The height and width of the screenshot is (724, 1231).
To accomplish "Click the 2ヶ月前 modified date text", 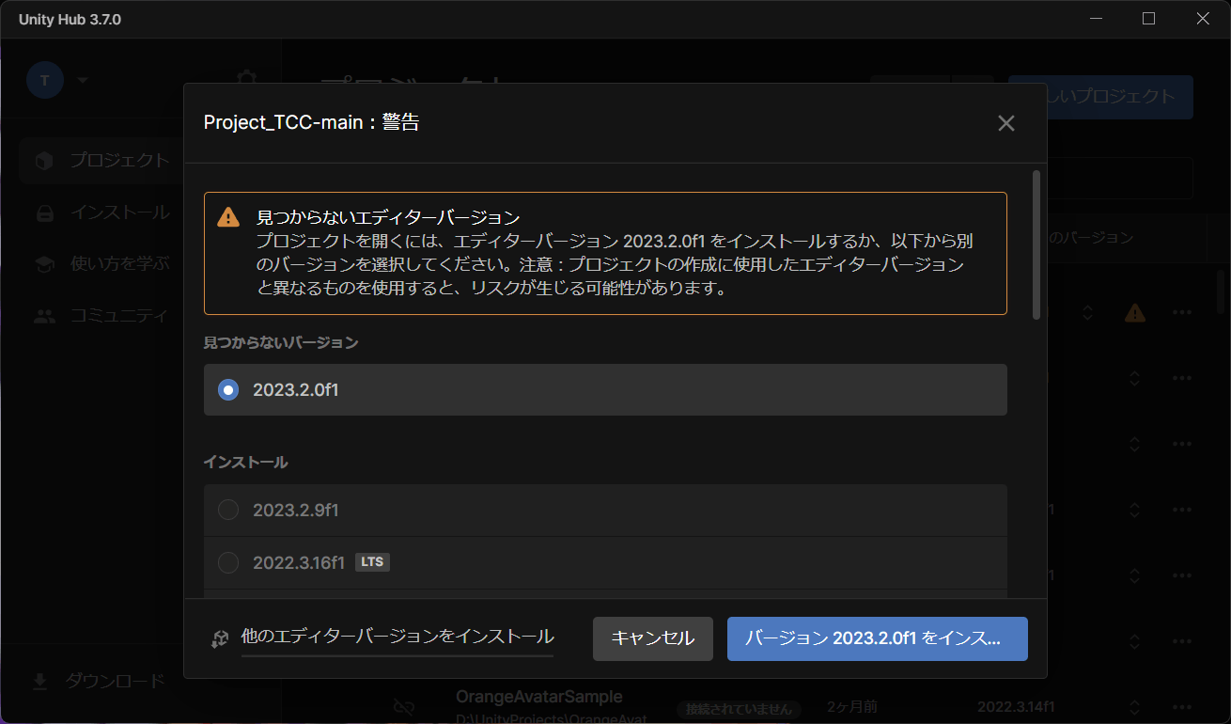I will [x=852, y=706].
